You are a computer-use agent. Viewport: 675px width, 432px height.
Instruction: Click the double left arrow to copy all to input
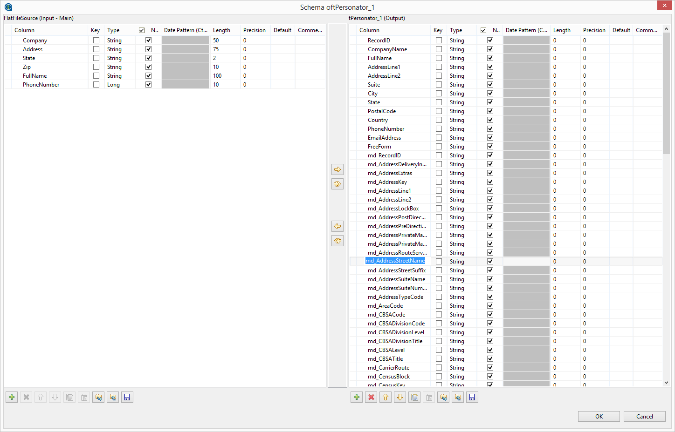click(337, 241)
